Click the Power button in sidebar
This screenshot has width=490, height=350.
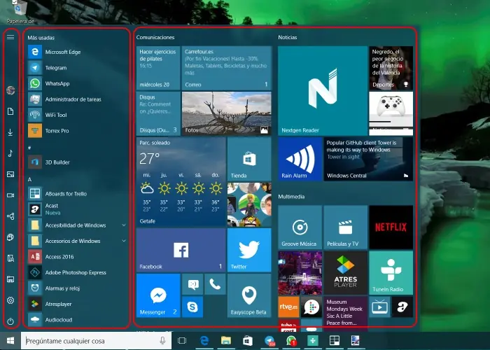pos(10,321)
